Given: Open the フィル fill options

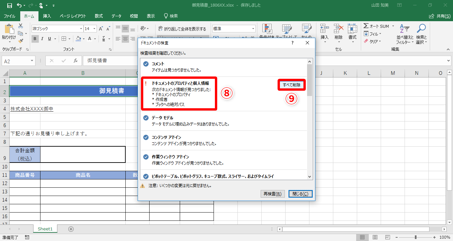Looking at the screenshot, I should [372, 34].
